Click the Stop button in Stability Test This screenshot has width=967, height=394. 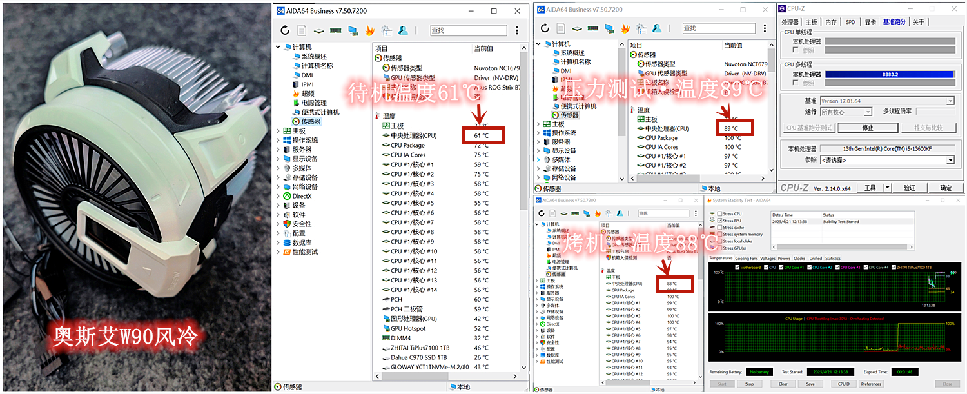point(749,384)
